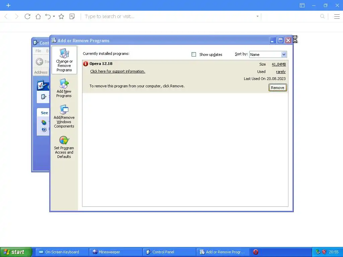Open a new browser tab with plus icon

[8, 5]
